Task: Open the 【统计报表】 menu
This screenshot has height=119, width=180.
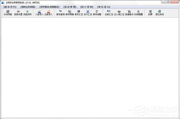Action: click(87, 7)
